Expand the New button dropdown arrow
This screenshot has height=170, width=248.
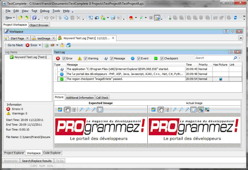[x=14, y=18]
